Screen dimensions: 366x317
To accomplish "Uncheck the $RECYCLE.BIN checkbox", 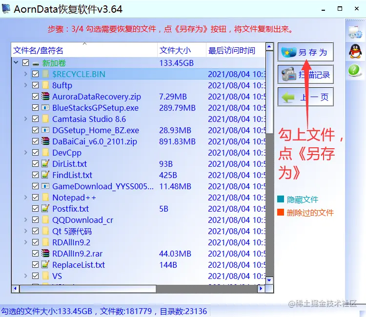I will click(36, 74).
